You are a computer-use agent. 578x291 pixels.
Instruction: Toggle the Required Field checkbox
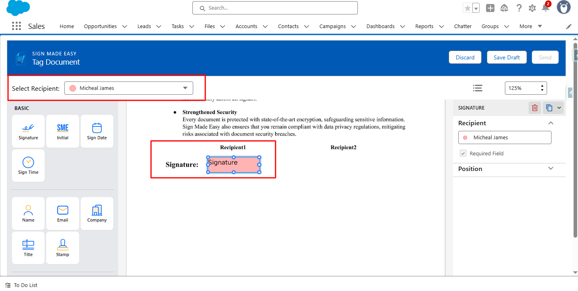pyautogui.click(x=463, y=153)
